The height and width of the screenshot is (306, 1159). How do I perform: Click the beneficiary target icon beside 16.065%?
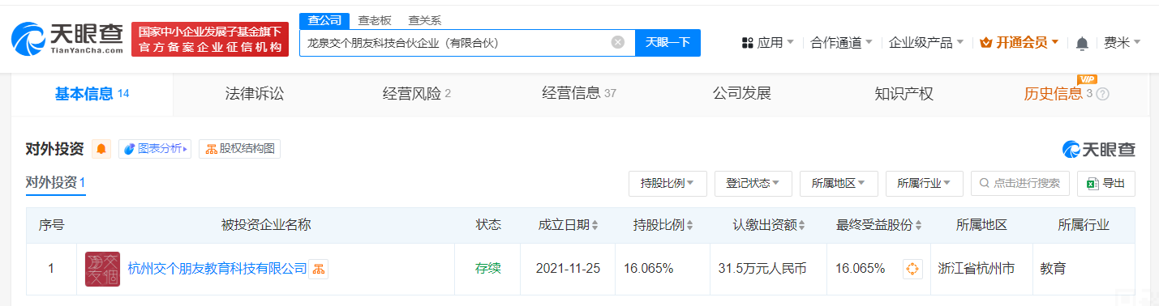(x=912, y=269)
